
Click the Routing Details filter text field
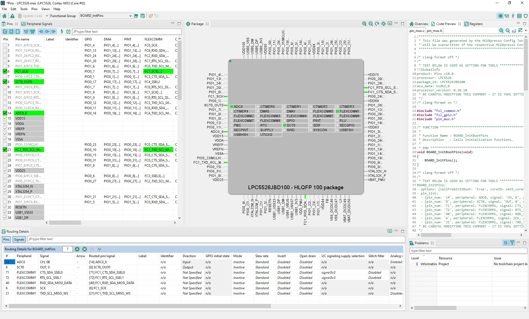[x=215, y=239]
